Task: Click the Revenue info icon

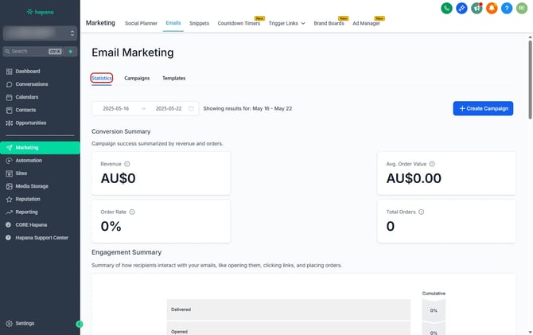Action: click(x=127, y=164)
